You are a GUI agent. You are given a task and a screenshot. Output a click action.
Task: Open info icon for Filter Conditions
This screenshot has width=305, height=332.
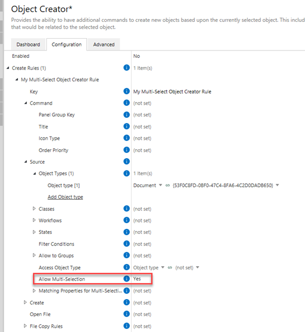coord(126,244)
